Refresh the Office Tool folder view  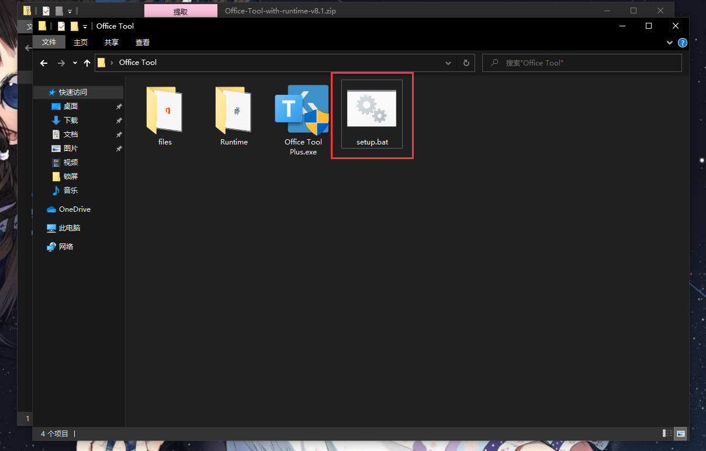click(x=466, y=63)
